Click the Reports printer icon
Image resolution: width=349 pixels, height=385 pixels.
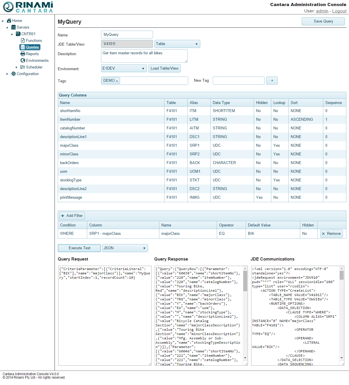pos(23,54)
